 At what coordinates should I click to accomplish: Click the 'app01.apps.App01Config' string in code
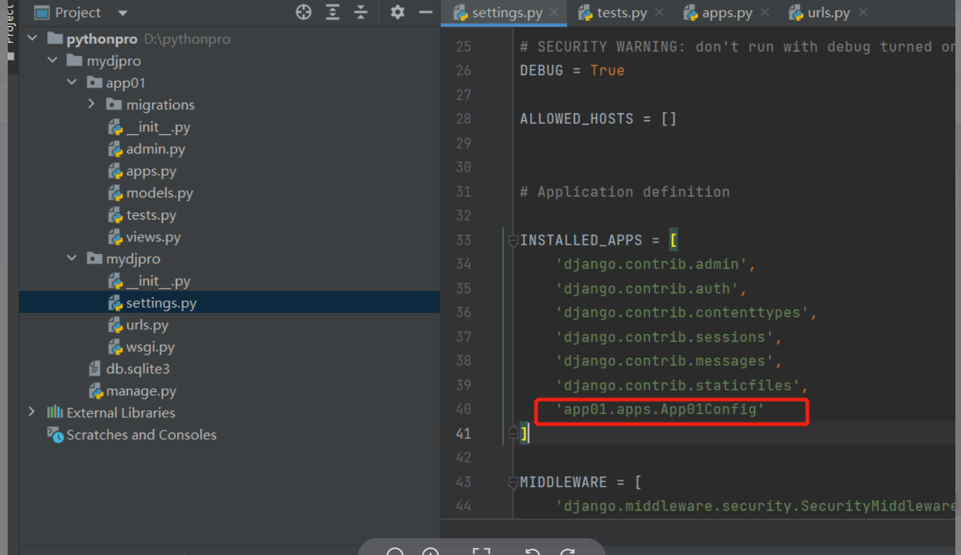click(659, 409)
